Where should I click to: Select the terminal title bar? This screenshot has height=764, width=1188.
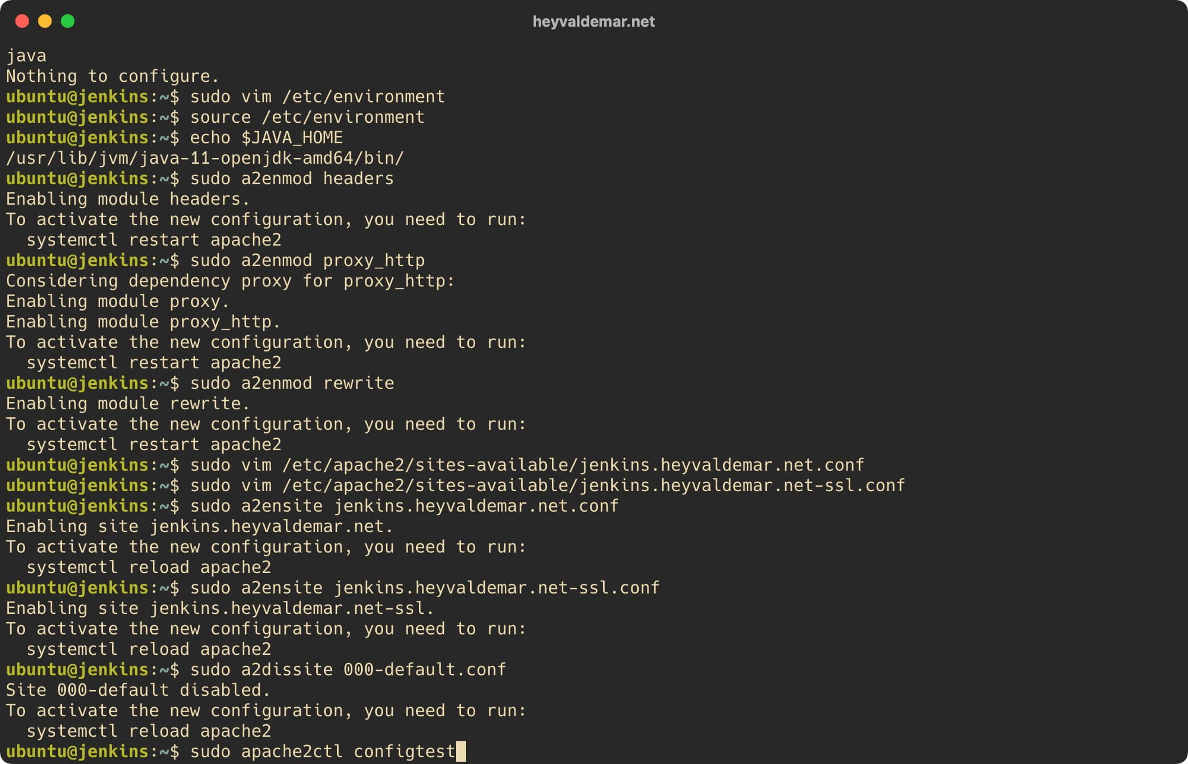pyautogui.click(x=594, y=21)
